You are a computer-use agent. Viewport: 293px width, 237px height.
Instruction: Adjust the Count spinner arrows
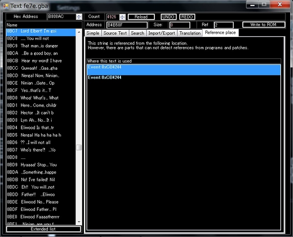[x=123, y=17]
